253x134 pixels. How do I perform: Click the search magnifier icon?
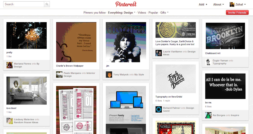coord(47,4)
